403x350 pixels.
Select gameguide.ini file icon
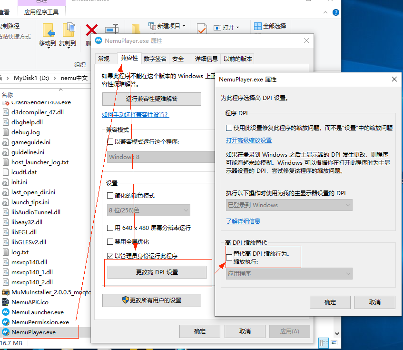(x=6, y=142)
